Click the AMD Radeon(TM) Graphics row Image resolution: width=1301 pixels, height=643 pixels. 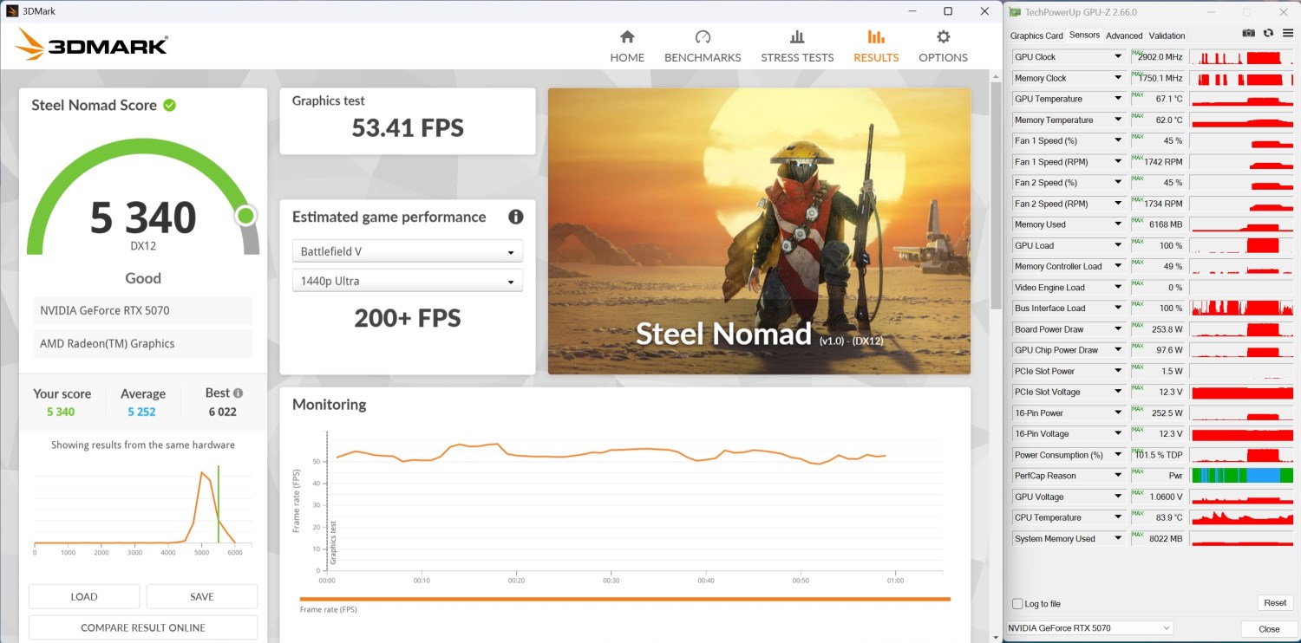click(143, 343)
